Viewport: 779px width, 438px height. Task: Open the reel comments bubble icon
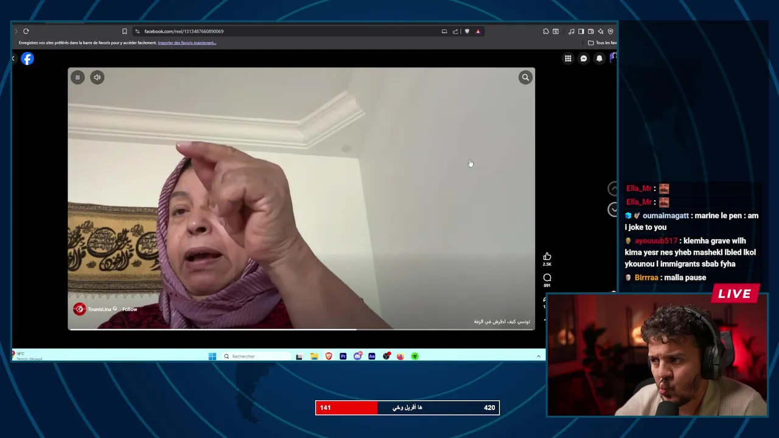(547, 277)
